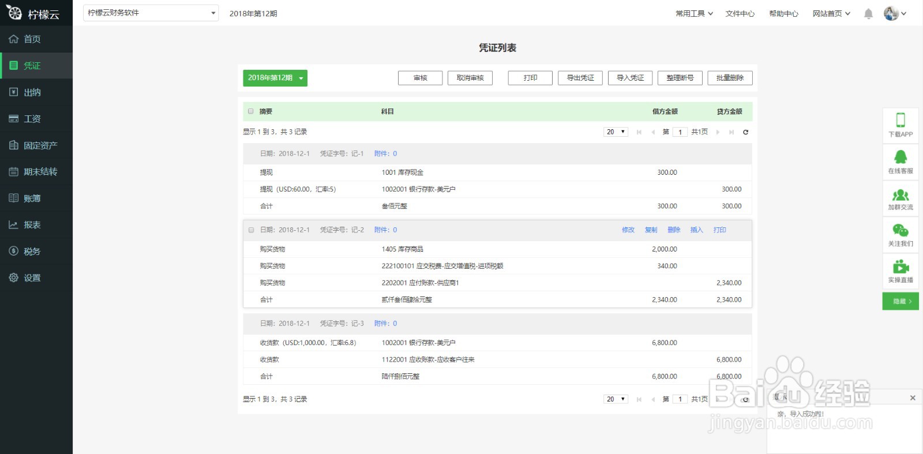Open the 文件中心 link
The width and height of the screenshot is (923, 454).
click(740, 13)
